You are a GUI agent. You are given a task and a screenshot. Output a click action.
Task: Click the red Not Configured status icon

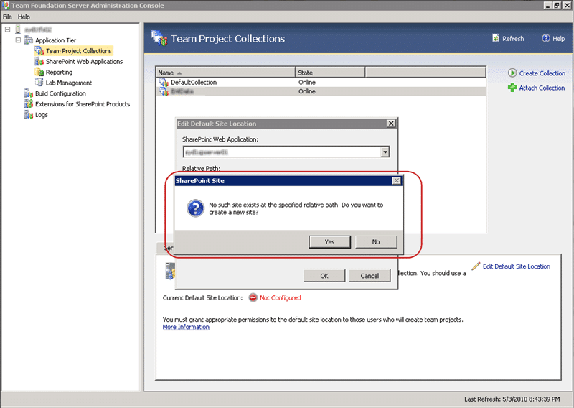[253, 297]
